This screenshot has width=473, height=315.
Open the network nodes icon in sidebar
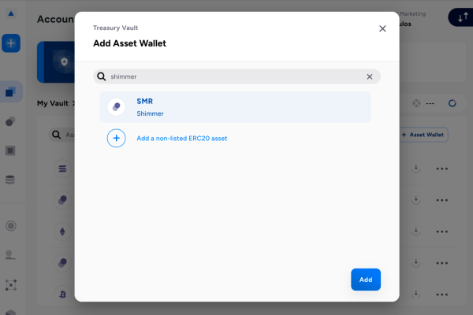coord(11,284)
